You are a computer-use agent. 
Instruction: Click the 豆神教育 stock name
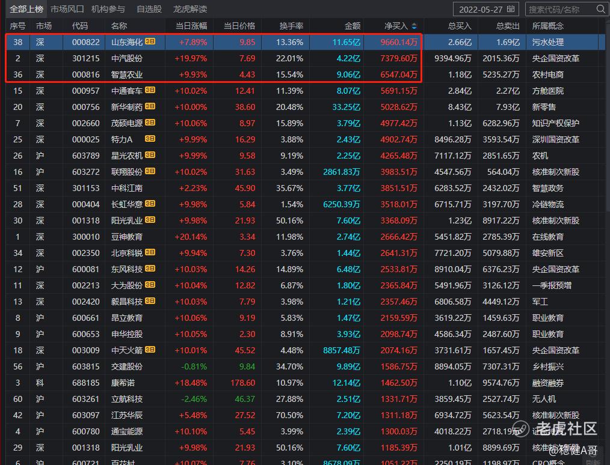coord(127,237)
